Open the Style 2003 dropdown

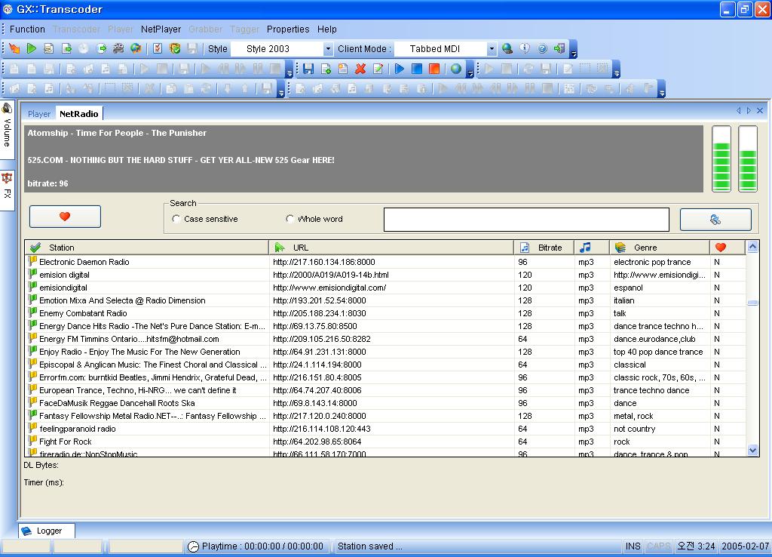[x=327, y=49]
